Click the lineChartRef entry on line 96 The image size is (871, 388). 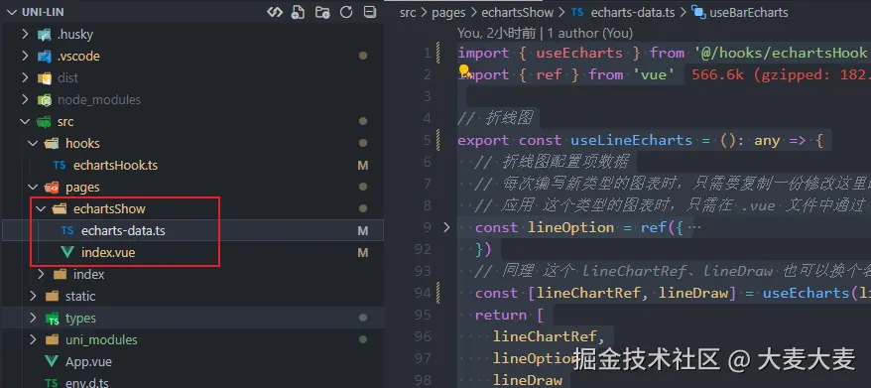[x=545, y=336]
